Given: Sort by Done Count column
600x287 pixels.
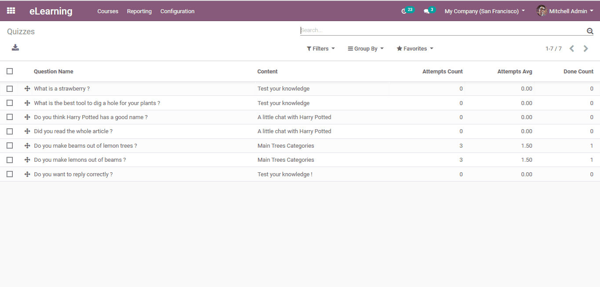Looking at the screenshot, I should [578, 72].
